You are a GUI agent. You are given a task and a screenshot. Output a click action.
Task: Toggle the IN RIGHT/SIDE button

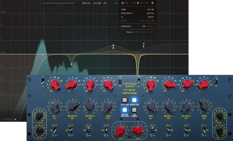pos(134,100)
